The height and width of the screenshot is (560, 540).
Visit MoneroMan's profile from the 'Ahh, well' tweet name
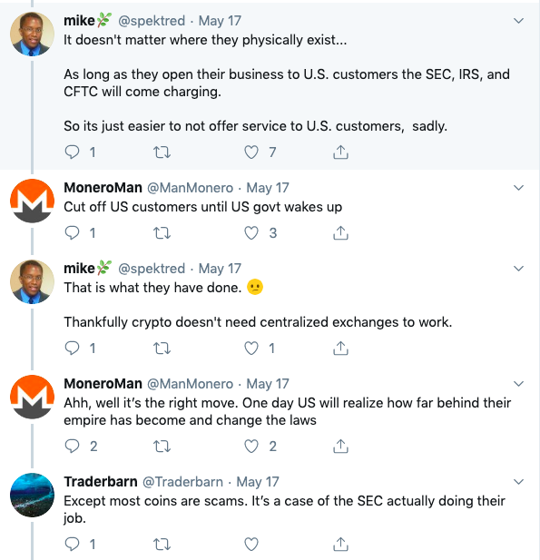(x=103, y=384)
